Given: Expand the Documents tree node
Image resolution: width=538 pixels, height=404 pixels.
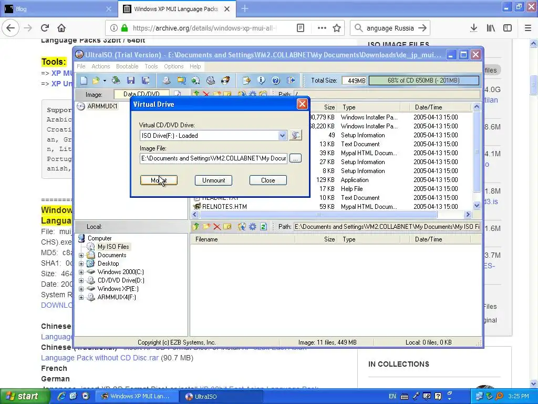Looking at the screenshot, I should (x=81, y=255).
